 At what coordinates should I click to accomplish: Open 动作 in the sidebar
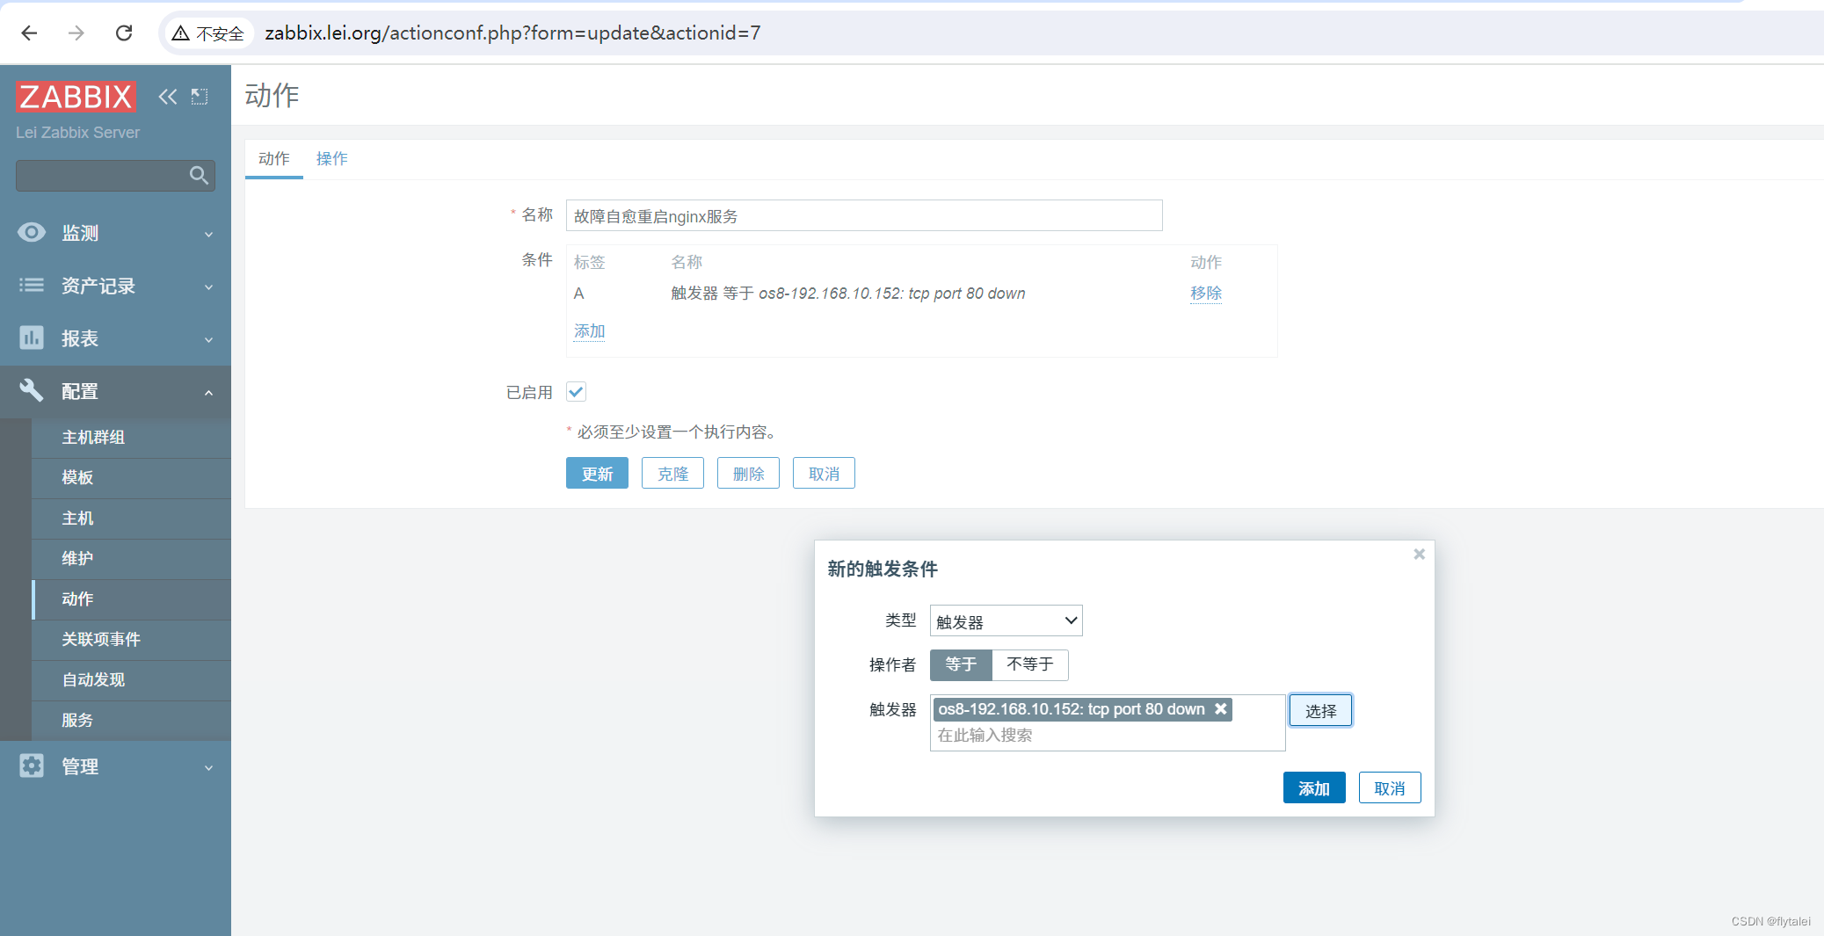pyautogui.click(x=131, y=599)
